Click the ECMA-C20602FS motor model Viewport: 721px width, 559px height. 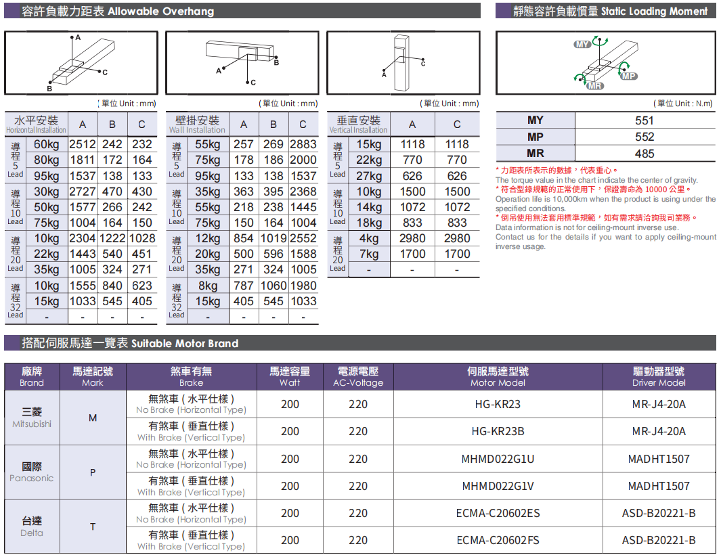(x=498, y=540)
